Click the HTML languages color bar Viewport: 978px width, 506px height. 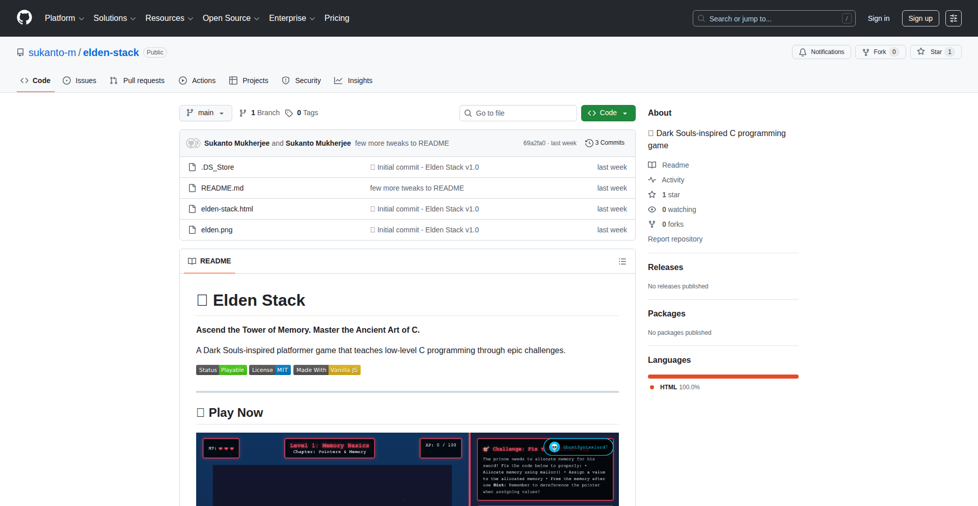[x=723, y=377]
